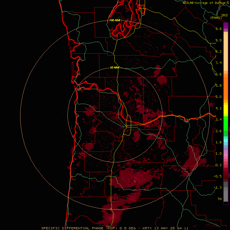This screenshot has height=230, width=230.
Task: Click the -0.5 value on the legend
Action: coord(217,176)
